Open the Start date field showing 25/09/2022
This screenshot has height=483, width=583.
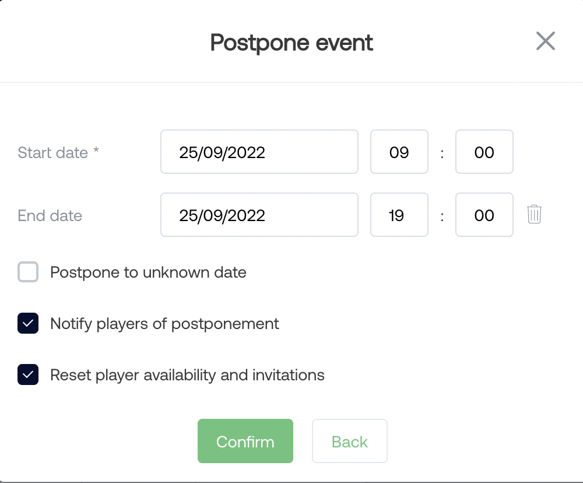pyautogui.click(x=259, y=152)
